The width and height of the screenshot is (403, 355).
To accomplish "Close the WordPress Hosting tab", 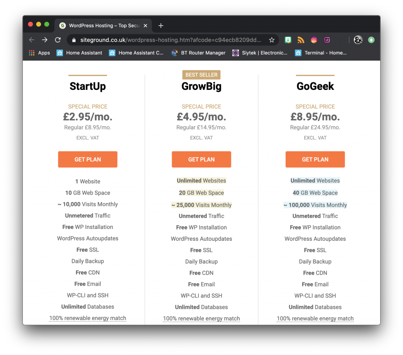I will 146,26.
